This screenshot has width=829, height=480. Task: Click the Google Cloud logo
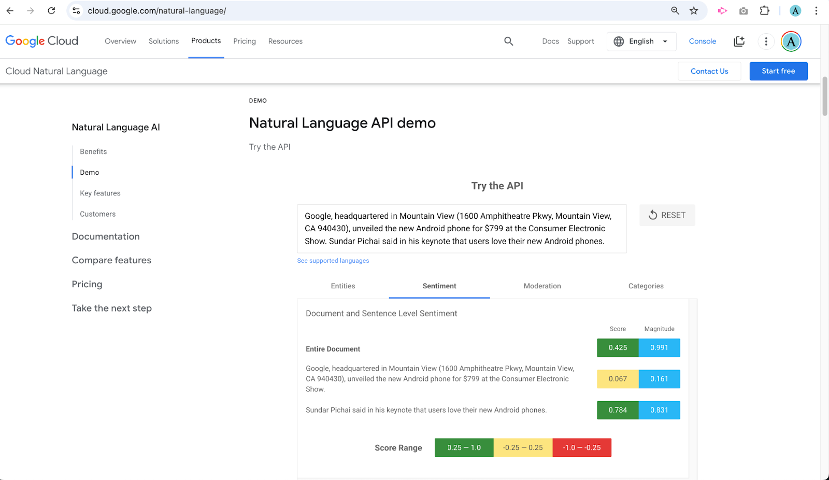pyautogui.click(x=42, y=41)
